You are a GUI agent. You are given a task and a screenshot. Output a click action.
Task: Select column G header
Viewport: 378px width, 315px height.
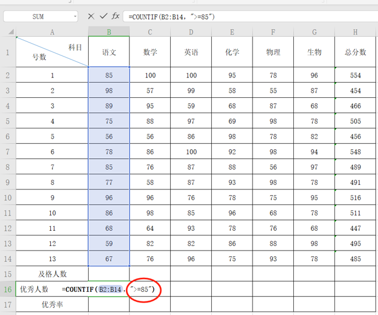(x=314, y=32)
